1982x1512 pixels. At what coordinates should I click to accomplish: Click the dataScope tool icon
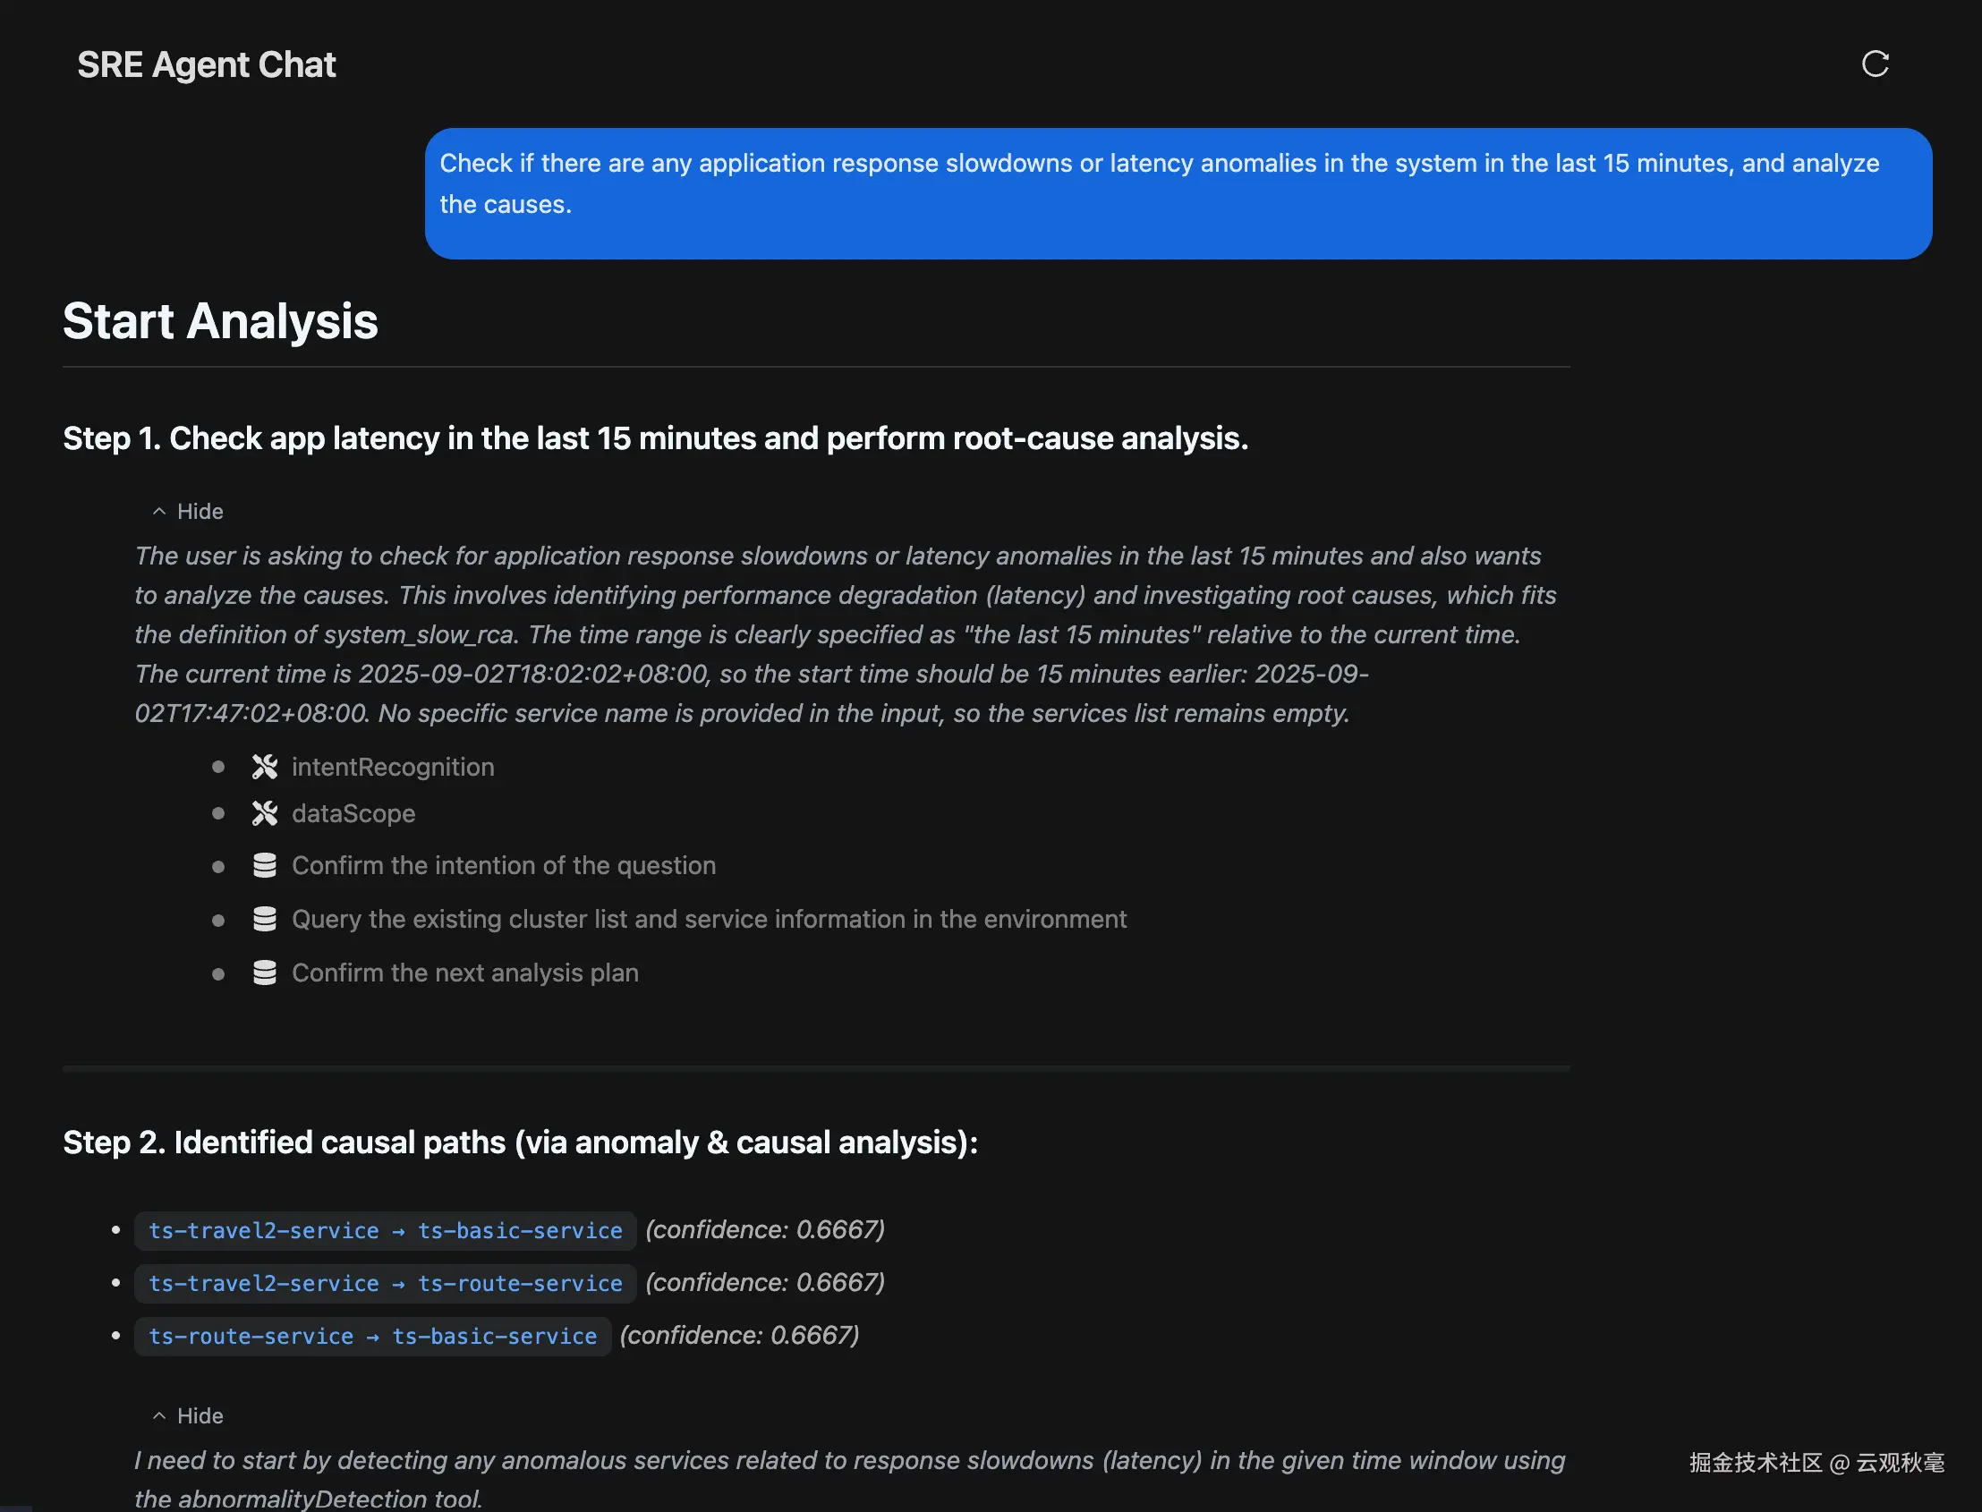[265, 813]
